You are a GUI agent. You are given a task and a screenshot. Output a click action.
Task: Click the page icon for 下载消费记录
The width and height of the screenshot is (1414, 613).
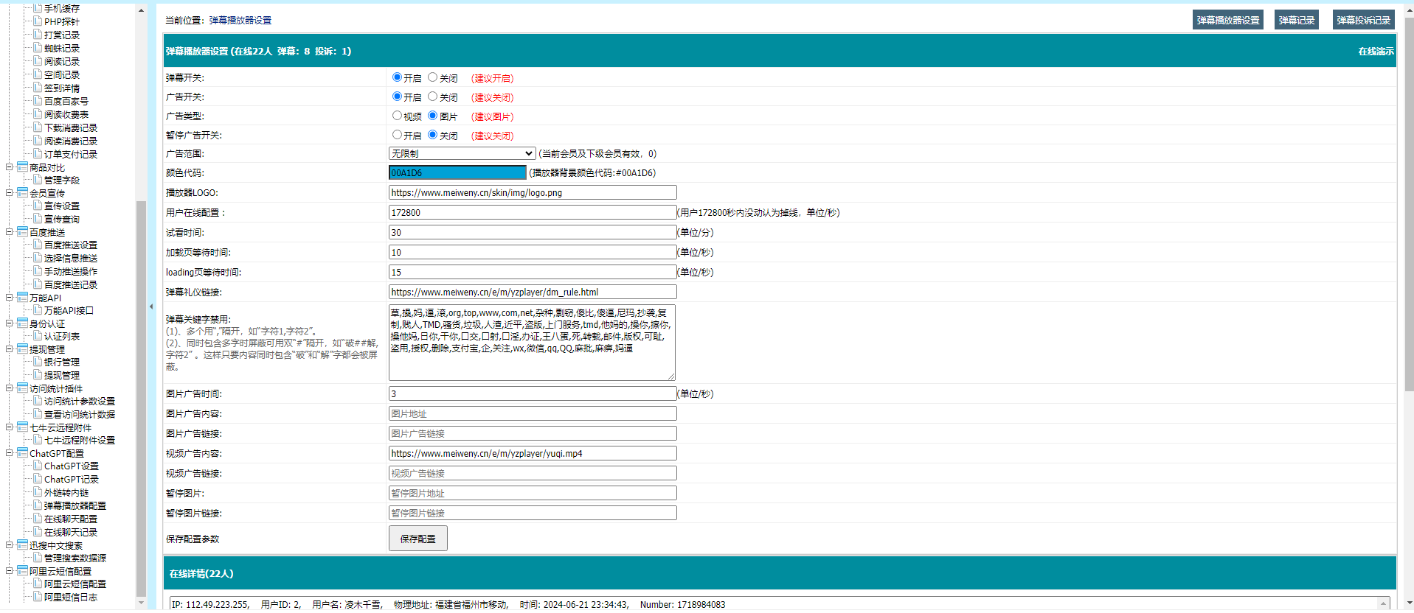tap(38, 127)
